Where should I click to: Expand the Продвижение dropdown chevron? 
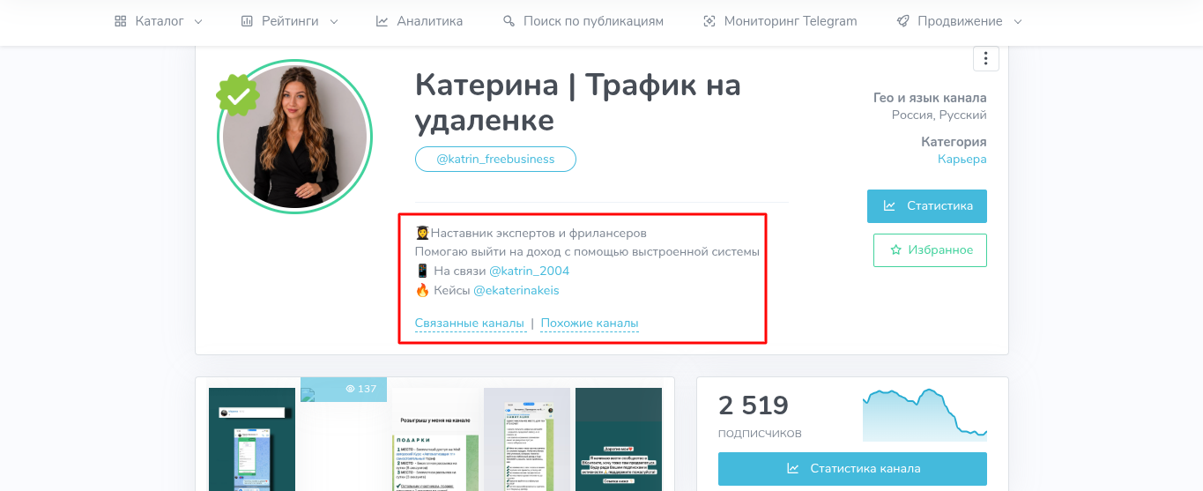[x=1018, y=21]
